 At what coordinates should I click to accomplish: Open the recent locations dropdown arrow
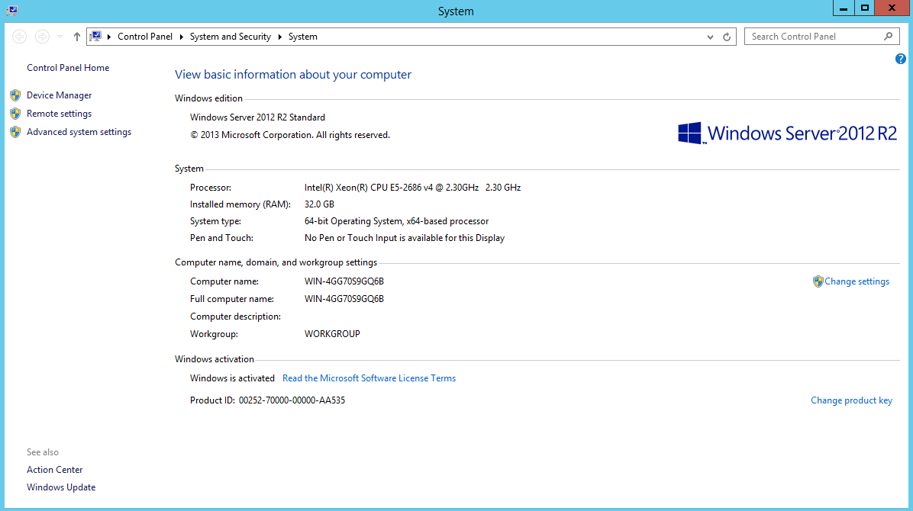(x=60, y=37)
